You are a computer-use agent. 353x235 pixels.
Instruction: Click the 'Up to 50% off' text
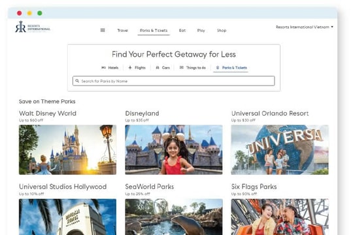click(x=244, y=194)
